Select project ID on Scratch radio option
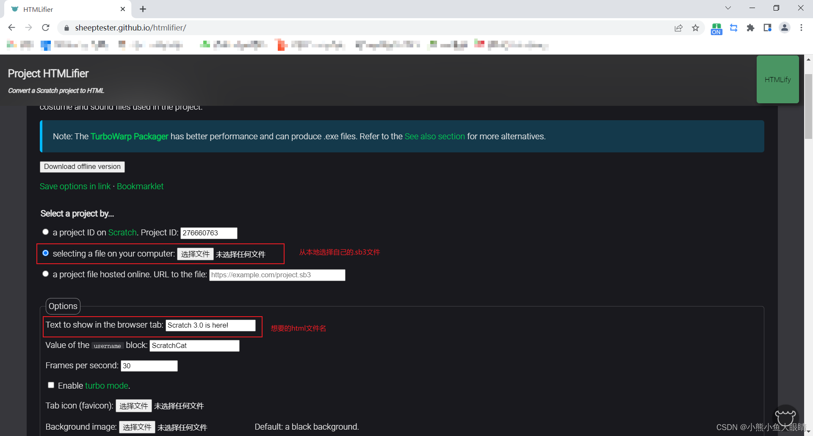 (x=45, y=232)
